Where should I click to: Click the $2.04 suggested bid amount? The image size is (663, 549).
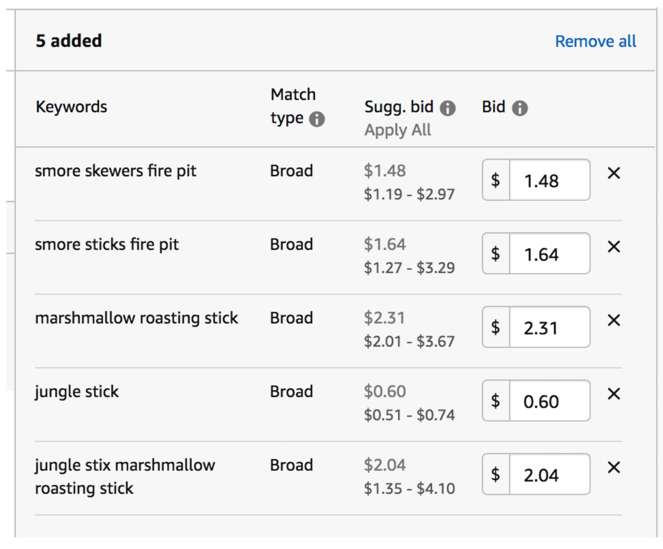click(385, 465)
